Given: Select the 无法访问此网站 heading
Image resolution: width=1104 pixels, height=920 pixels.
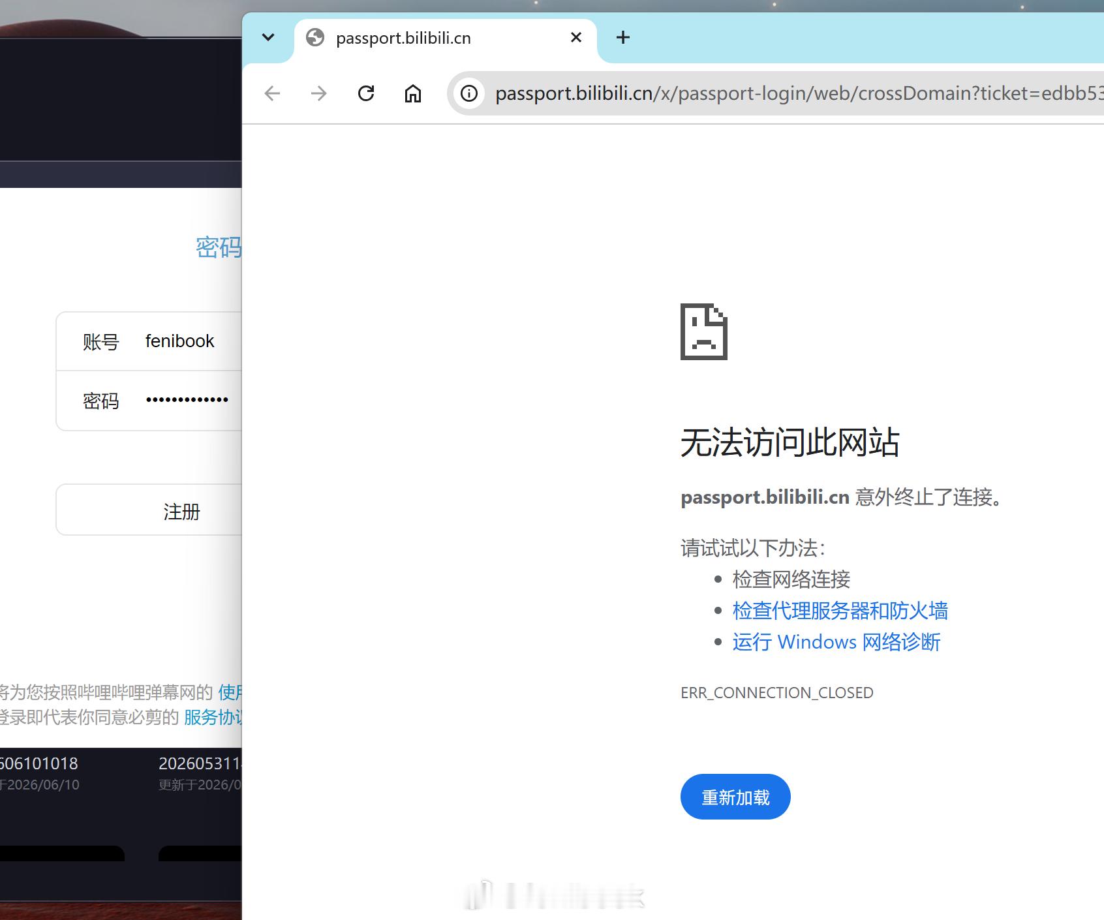Looking at the screenshot, I should (x=790, y=442).
